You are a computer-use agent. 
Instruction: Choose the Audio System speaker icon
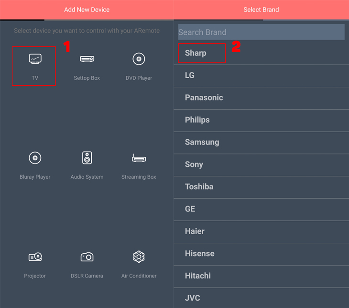point(87,158)
